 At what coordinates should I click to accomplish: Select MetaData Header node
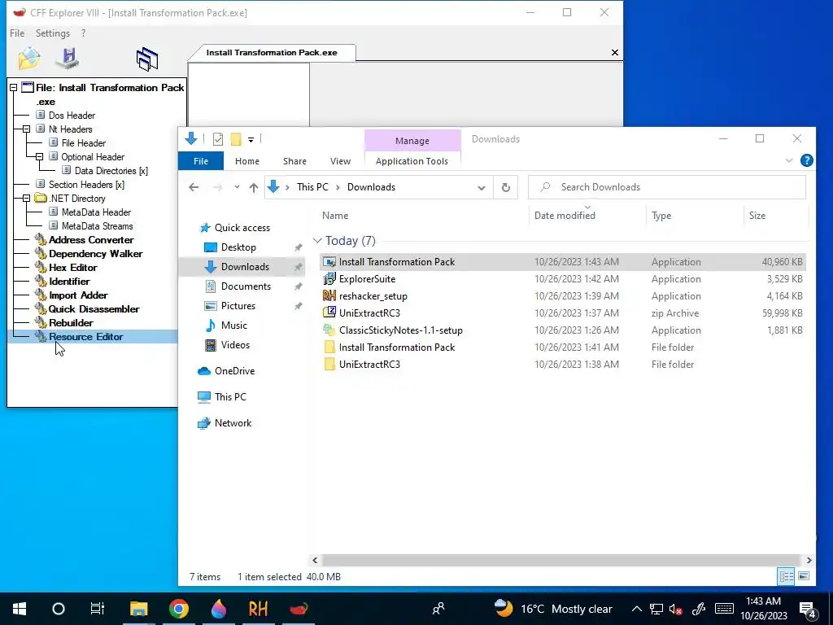(96, 212)
